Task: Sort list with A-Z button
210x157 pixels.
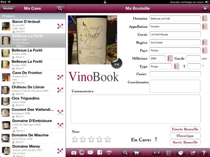Action: [x=157, y=153]
